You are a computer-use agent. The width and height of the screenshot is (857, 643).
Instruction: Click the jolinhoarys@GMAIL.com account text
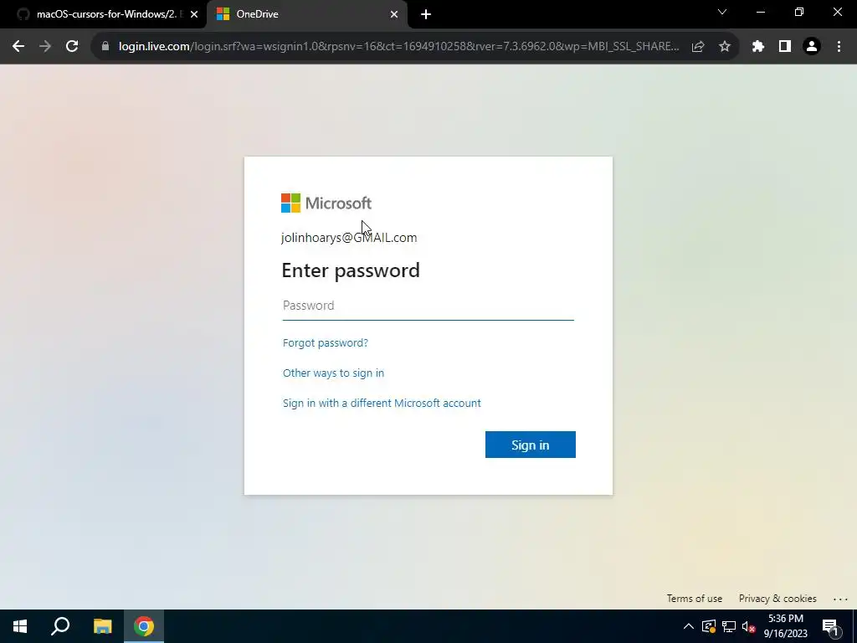(349, 237)
